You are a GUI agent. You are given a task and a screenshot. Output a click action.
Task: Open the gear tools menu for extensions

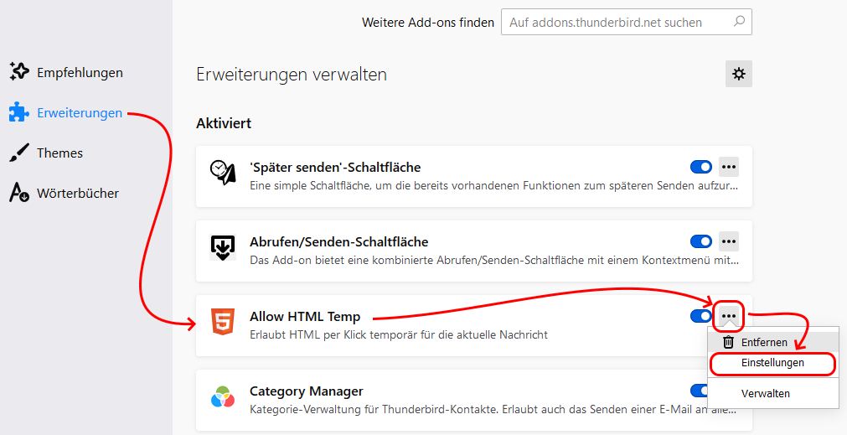[738, 74]
